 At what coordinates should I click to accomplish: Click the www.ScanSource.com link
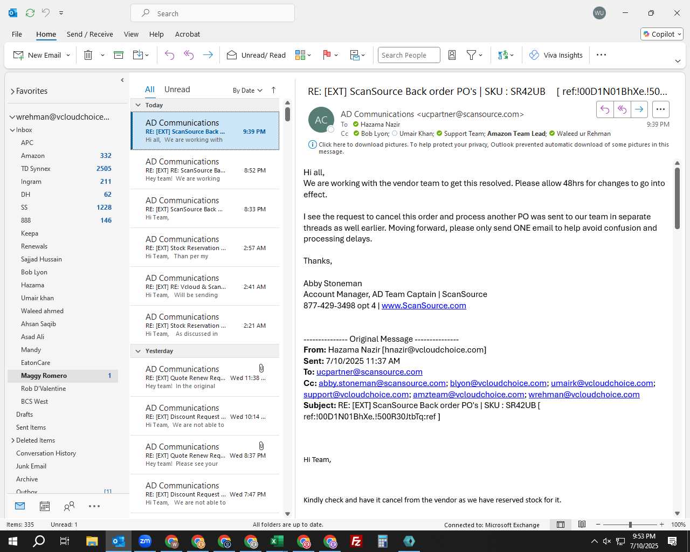[x=424, y=306]
